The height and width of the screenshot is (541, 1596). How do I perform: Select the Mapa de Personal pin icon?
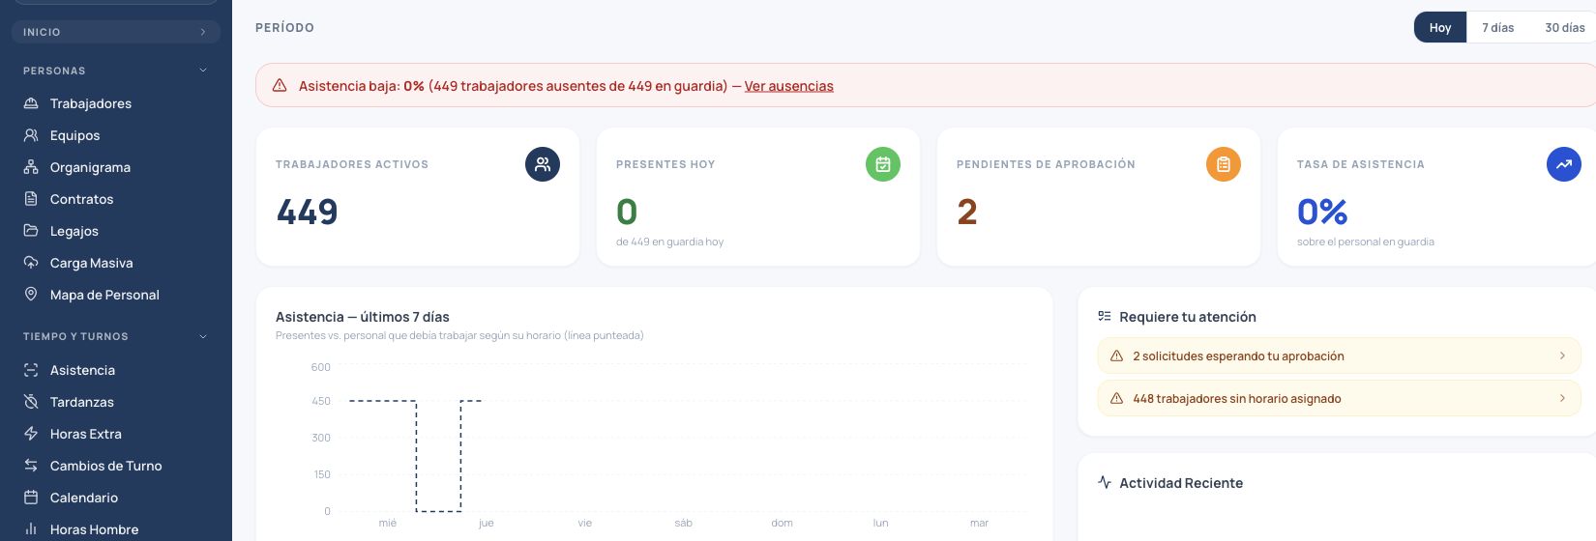click(31, 295)
